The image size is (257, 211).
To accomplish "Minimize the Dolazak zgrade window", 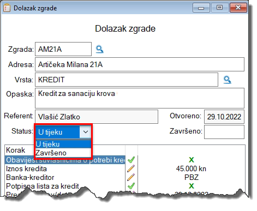I will pos(201,8).
